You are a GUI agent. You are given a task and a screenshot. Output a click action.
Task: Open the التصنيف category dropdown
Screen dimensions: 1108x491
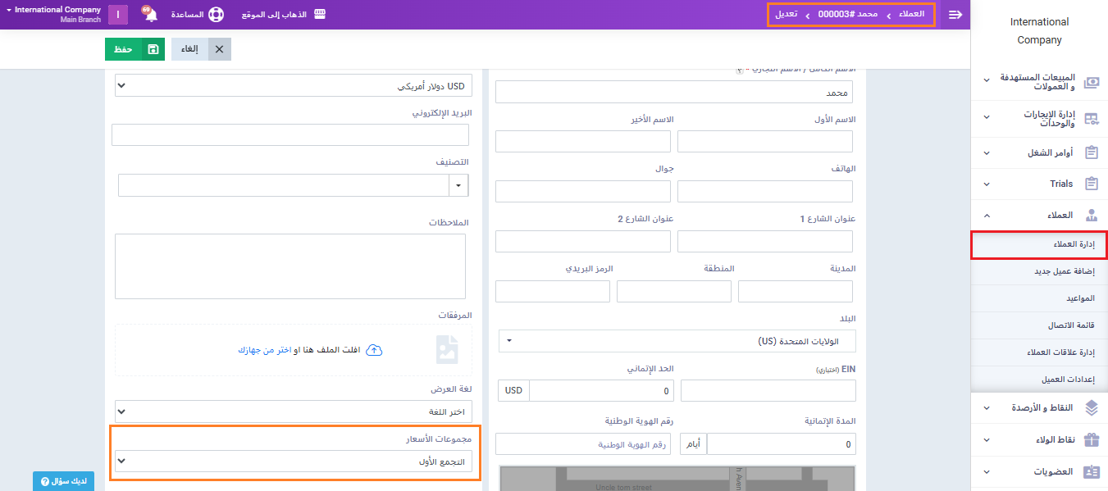(458, 185)
